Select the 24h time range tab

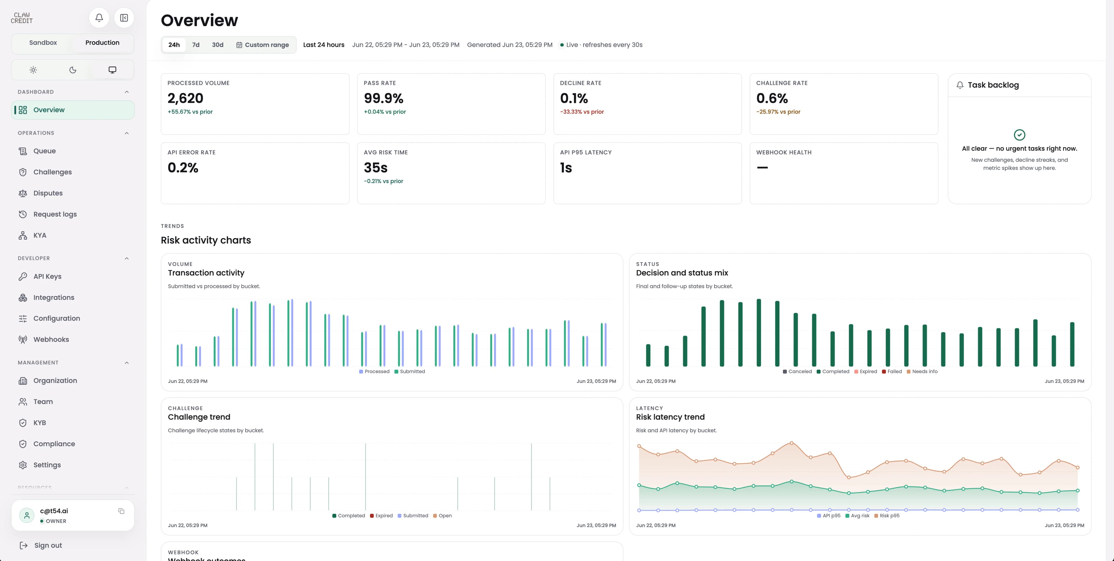(174, 45)
